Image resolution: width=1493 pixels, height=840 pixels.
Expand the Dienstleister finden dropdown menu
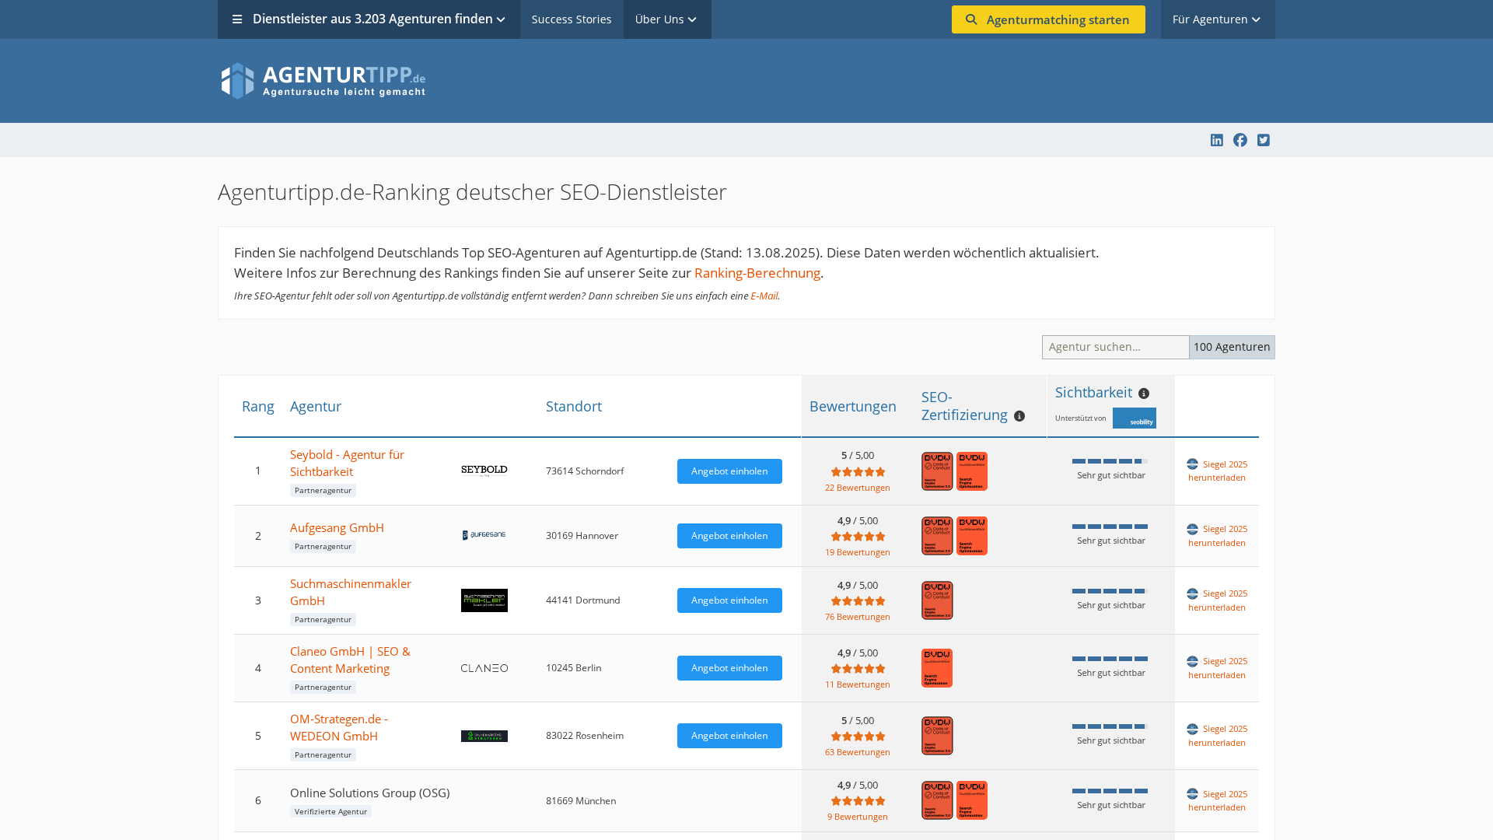coord(369,19)
